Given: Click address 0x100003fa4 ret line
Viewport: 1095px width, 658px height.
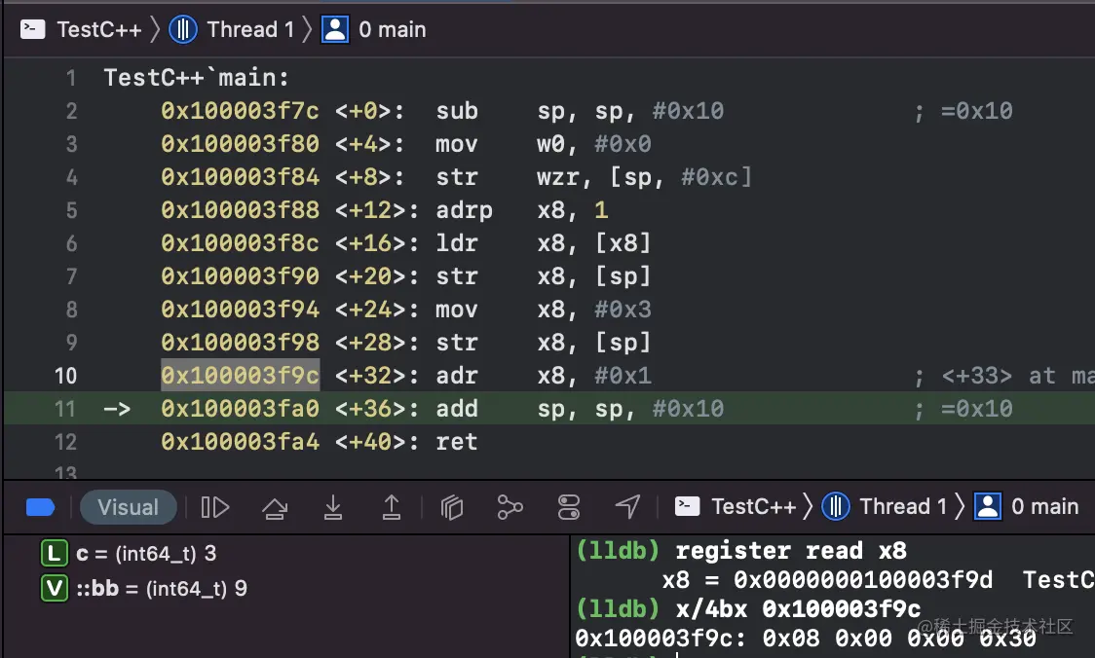Looking at the screenshot, I should point(241,442).
